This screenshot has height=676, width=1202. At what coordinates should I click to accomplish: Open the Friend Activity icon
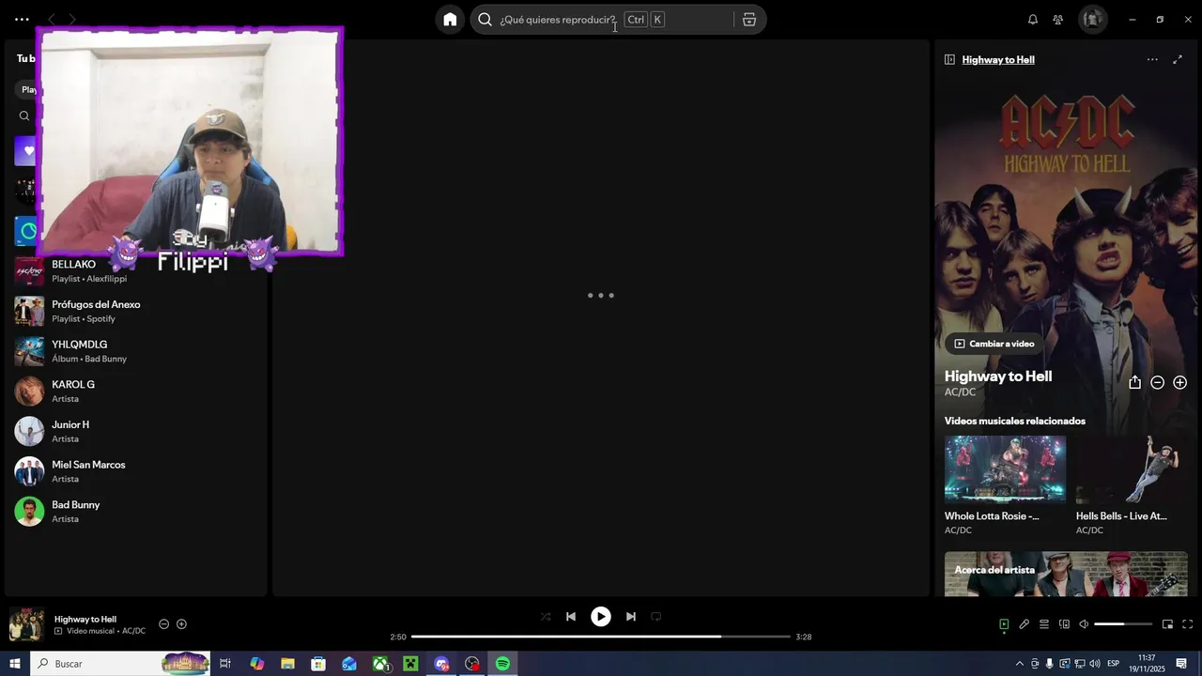(1058, 20)
